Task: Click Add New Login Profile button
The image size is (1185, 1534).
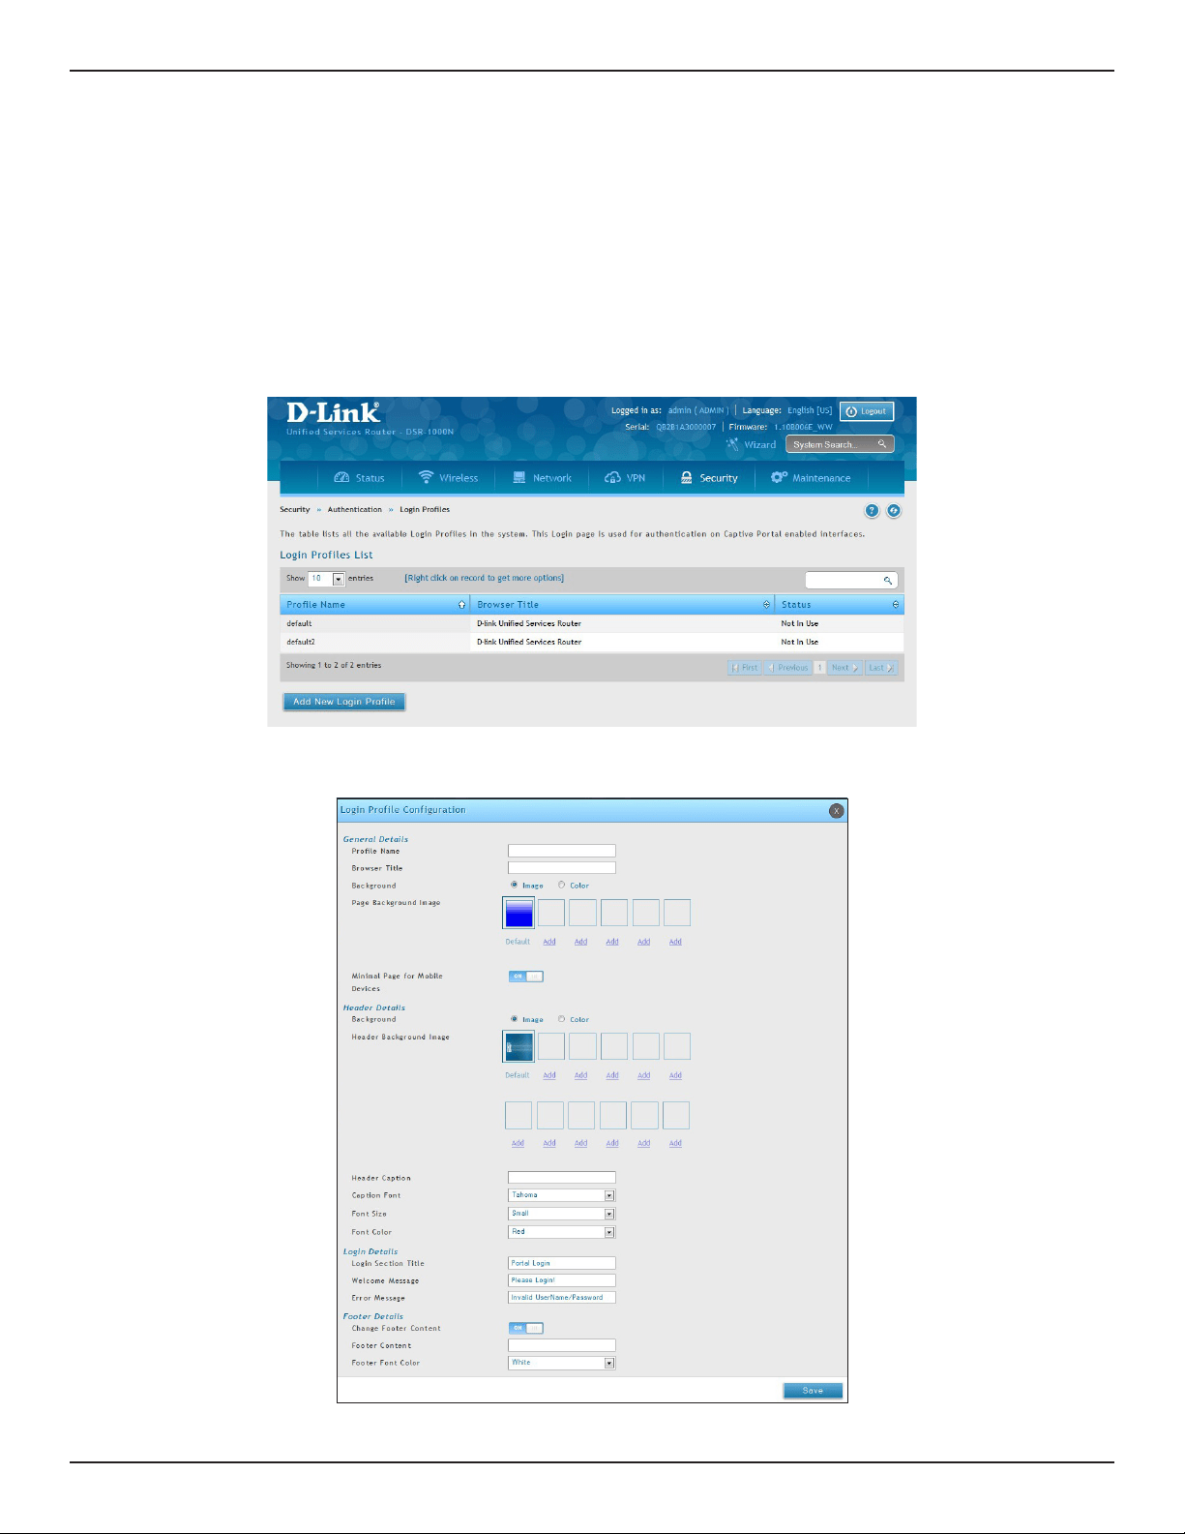Action: (x=344, y=702)
